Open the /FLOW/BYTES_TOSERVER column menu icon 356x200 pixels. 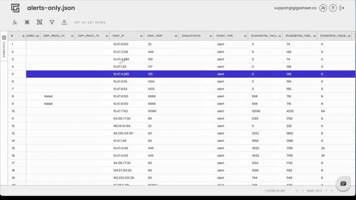(314, 36)
